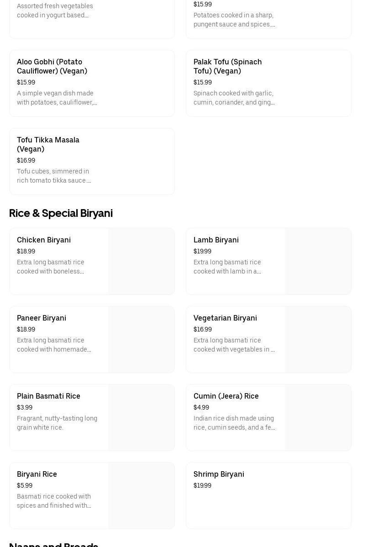The width and height of the screenshot is (367, 547).
Task: Open the Cumin (Jeera) Rice image
Action: (x=318, y=418)
